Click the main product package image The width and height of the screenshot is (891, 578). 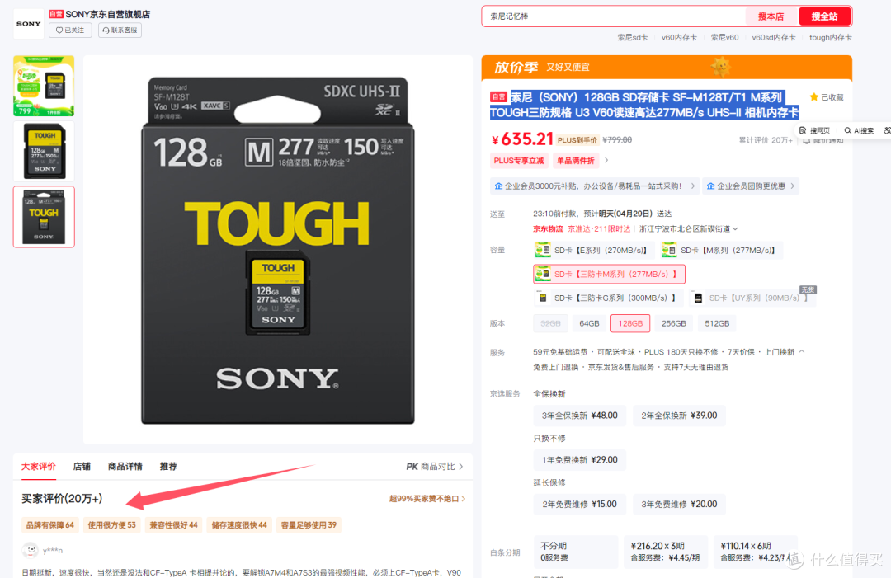(x=278, y=251)
